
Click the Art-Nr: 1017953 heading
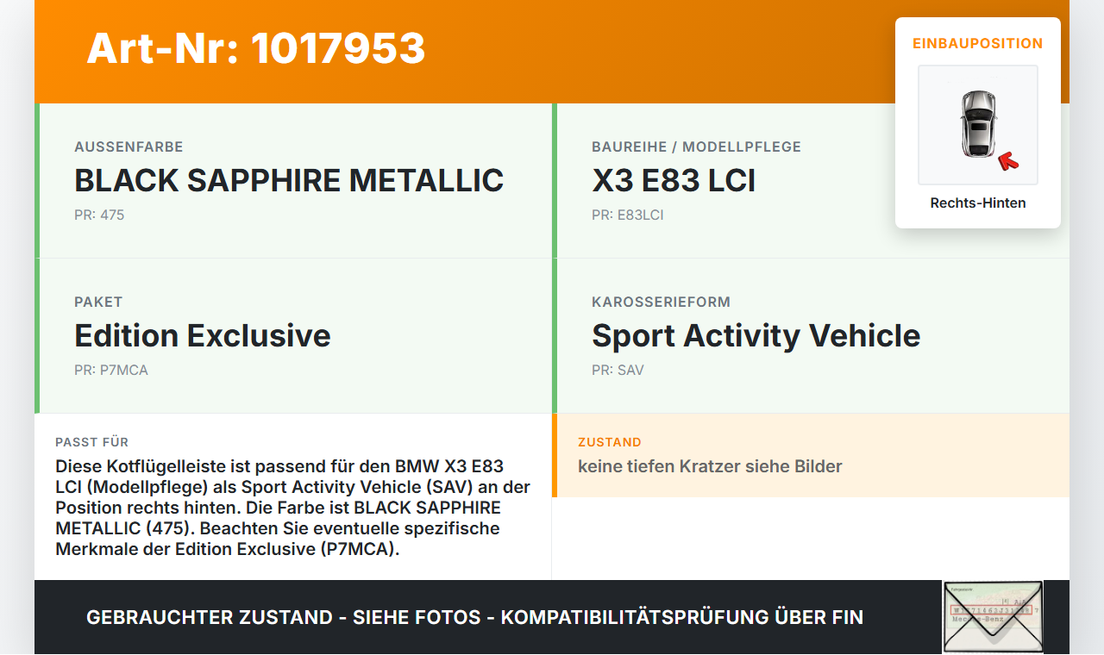tap(256, 48)
